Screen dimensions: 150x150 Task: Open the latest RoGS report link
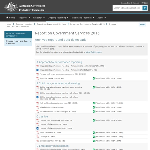point(93,52)
